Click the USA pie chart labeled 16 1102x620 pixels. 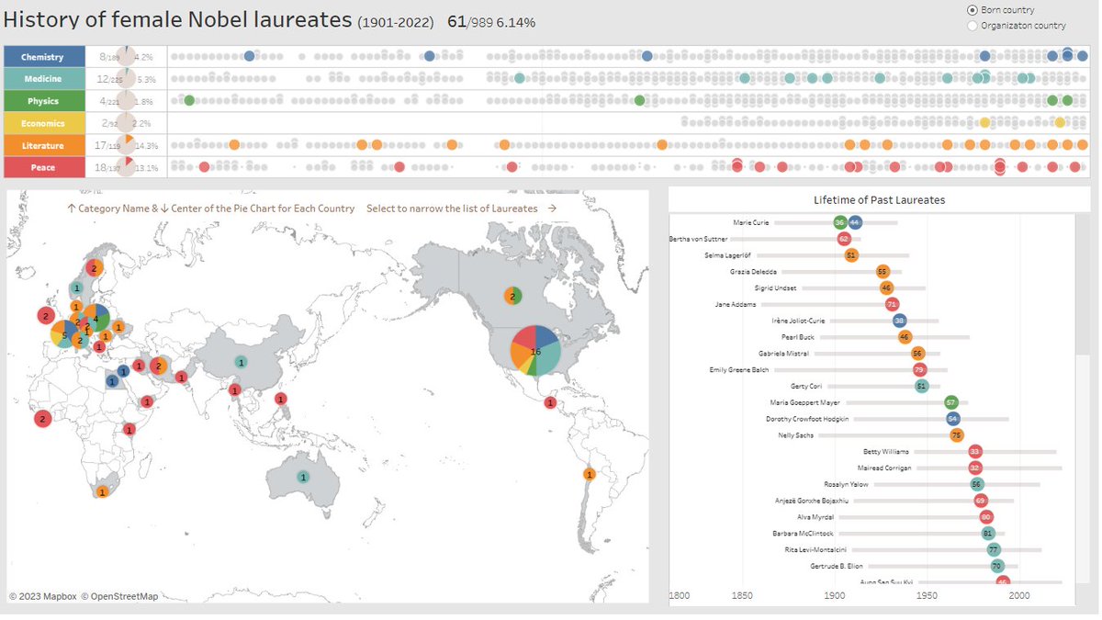point(535,351)
